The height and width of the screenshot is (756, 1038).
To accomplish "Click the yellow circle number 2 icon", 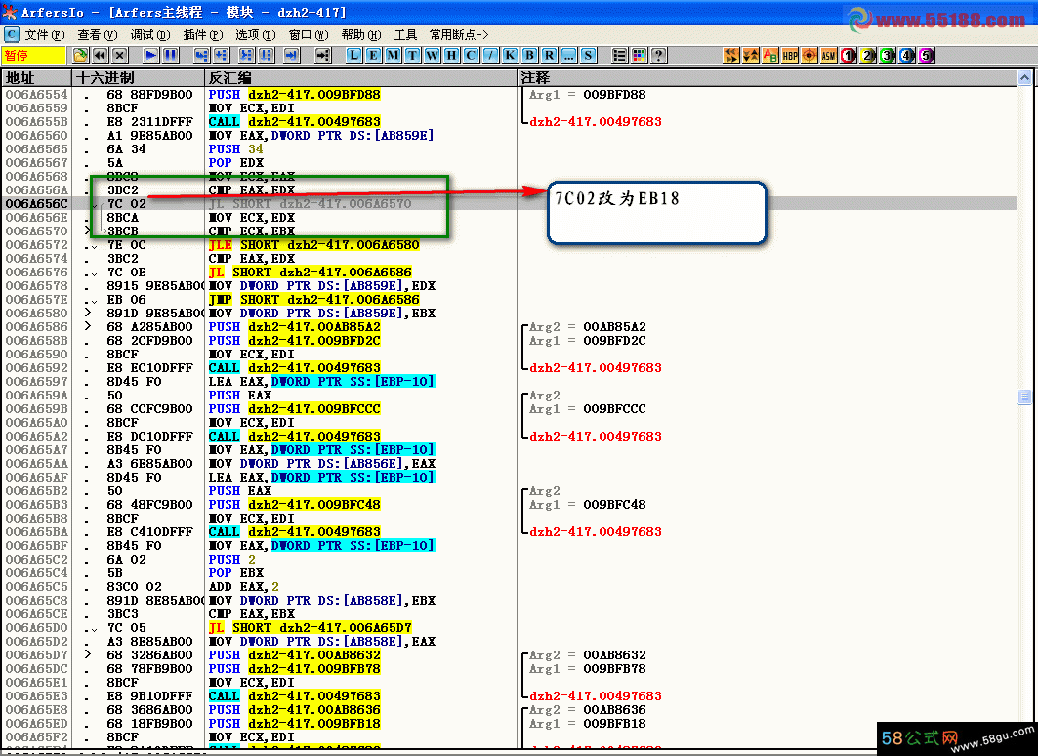I will point(868,56).
